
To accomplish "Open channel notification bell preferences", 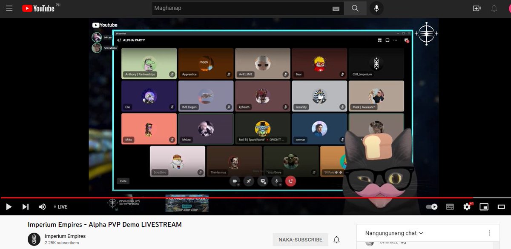I will pyautogui.click(x=336, y=240).
